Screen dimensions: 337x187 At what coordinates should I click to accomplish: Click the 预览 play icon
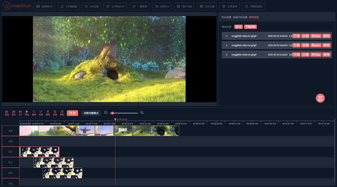click(x=27, y=113)
